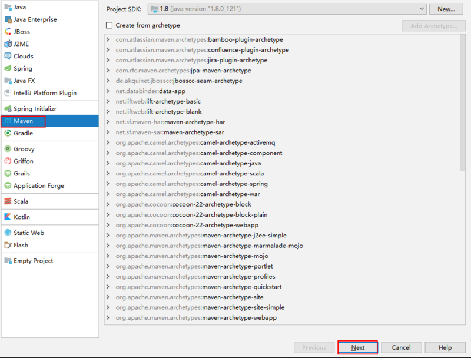Expand confluence-plugin-archetype entry
The image size is (471, 358).
click(108, 50)
